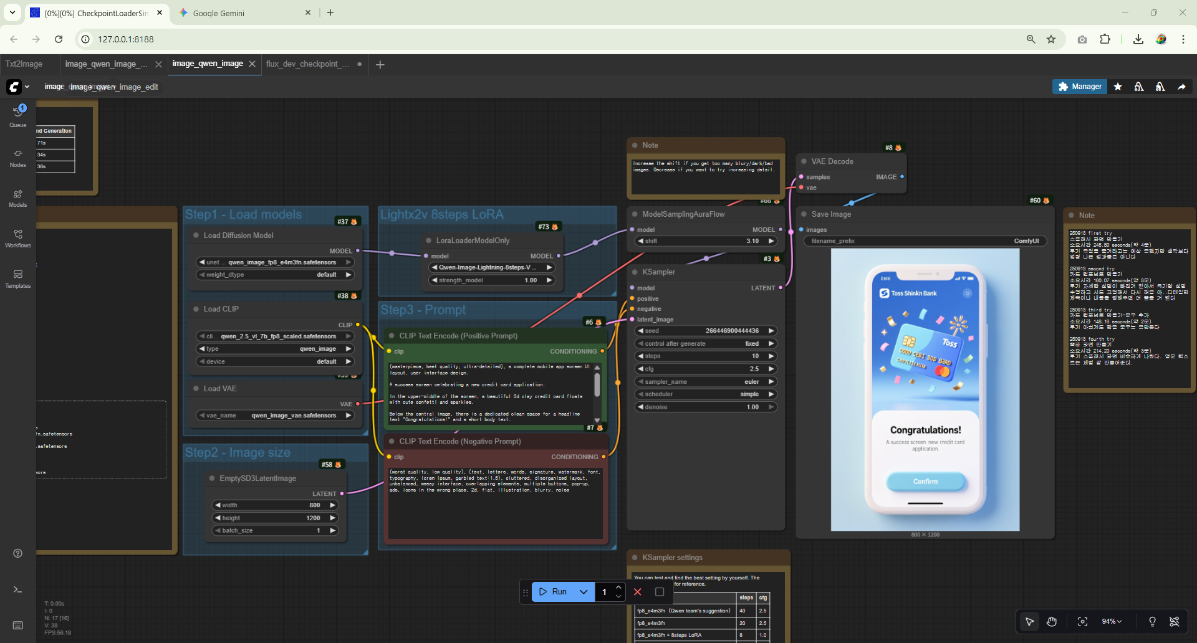Open the Models sidebar panel
Viewport: 1197px width, 643px height.
[x=17, y=198]
